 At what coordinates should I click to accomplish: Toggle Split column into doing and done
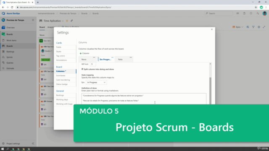[x=82, y=69]
